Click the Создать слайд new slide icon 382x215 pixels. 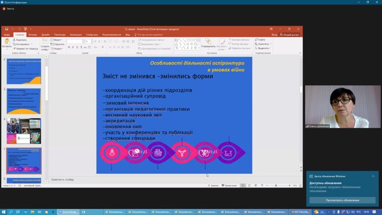[45, 41]
